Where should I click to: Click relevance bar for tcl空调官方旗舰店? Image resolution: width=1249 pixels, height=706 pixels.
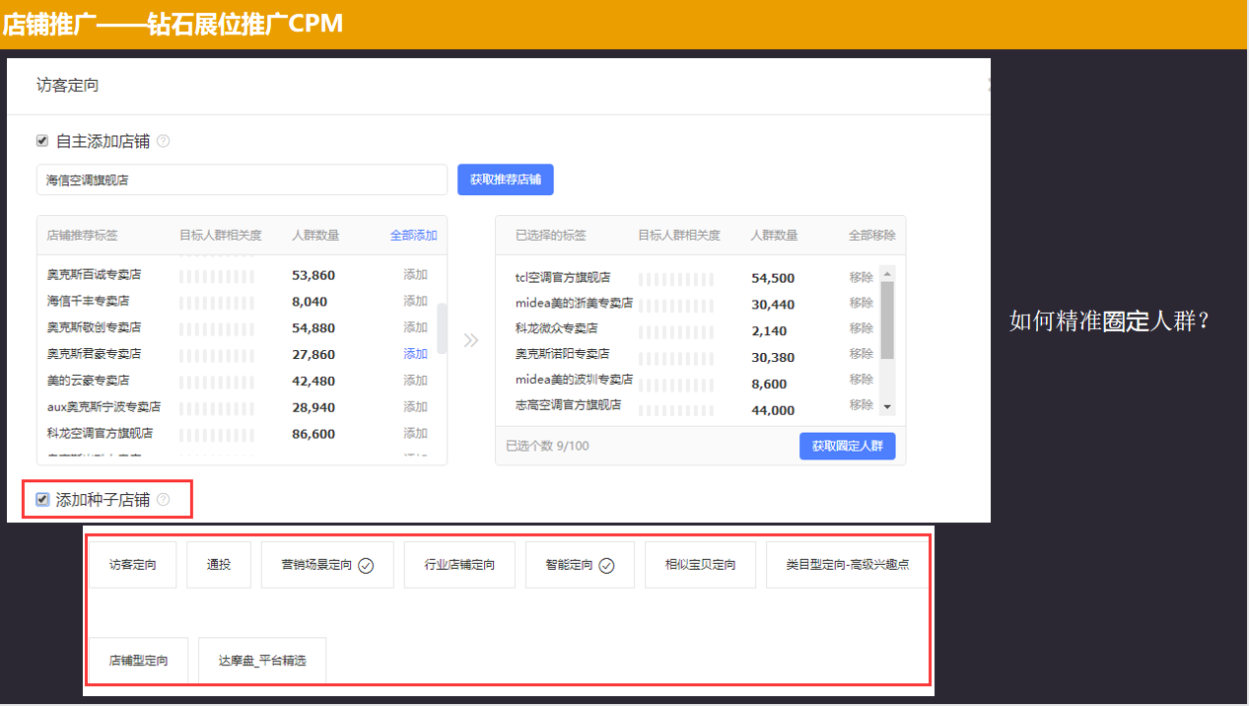tap(675, 279)
